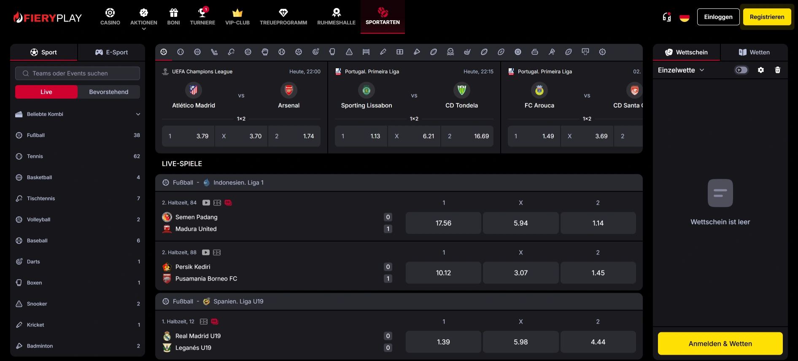Open Ruhmeshalle medal icon
Screen dimensions: 798x361
(336, 13)
